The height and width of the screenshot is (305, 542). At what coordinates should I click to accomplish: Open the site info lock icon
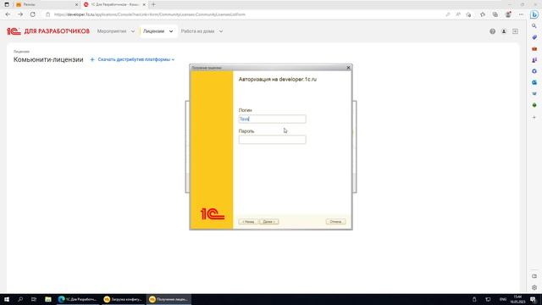point(48,14)
